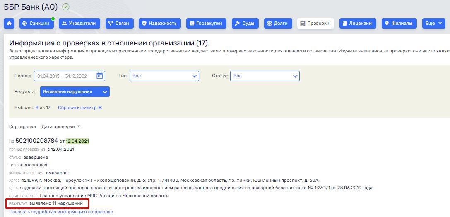Screen dimensions: 450x217
Task: Open the Результат Выявлены нарушения dropdown
Action: click(x=75, y=92)
